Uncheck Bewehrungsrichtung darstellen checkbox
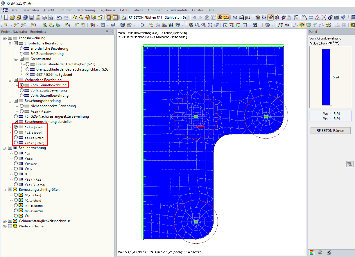355x257 pixels. click(16, 122)
